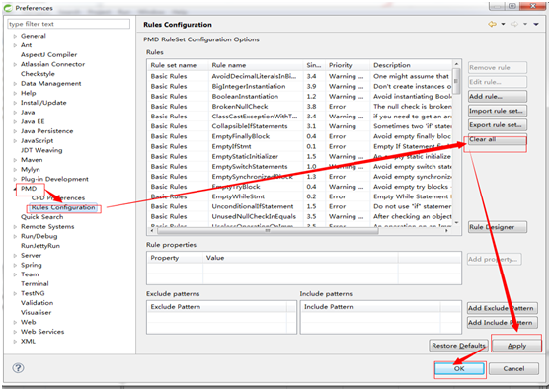Viewport: 551px width, 391px height.
Task: Select JDT Weaving preference page
Action: (x=41, y=150)
